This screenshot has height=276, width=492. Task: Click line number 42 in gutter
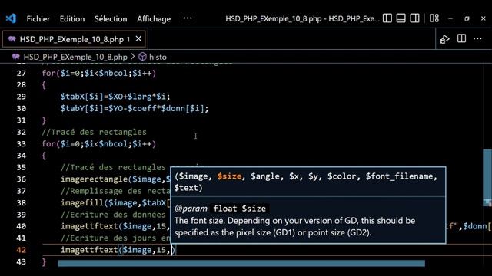click(x=22, y=250)
